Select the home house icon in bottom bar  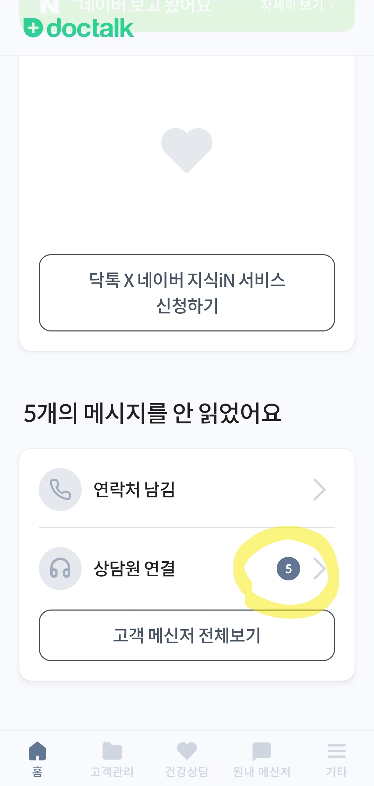click(x=37, y=751)
